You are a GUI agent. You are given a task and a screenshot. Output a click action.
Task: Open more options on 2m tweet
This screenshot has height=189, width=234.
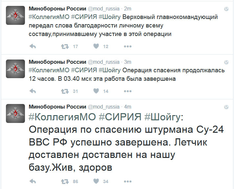tap(128, 46)
